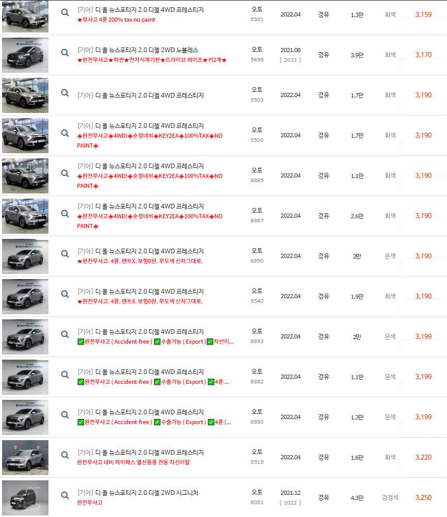Click the Accident-free description ending '차선이...'
Screen dimensions: 447x517
click(156, 342)
